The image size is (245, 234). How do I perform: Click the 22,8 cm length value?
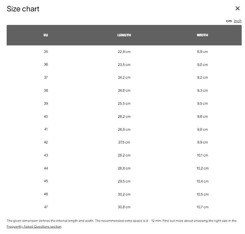[124, 52]
